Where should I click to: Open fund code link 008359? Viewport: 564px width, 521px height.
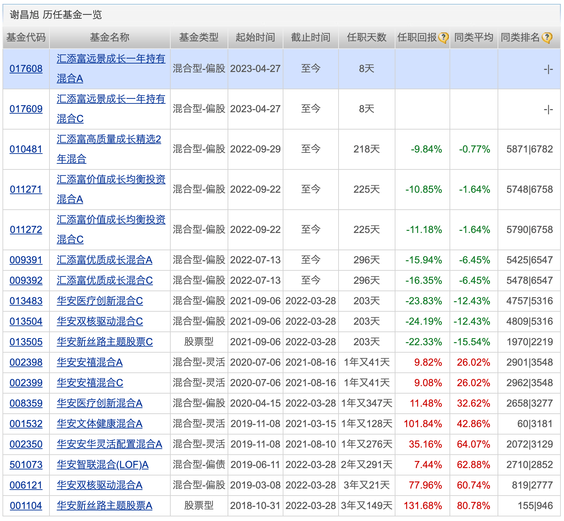point(26,403)
